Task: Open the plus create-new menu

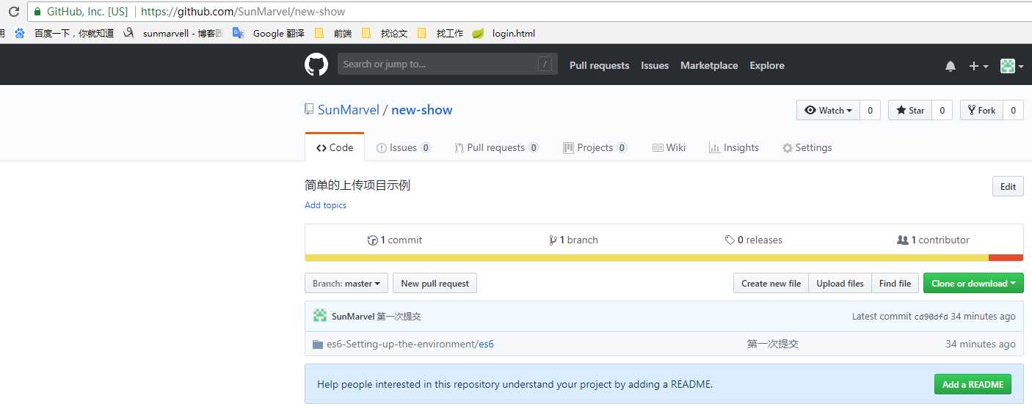Action: [978, 66]
